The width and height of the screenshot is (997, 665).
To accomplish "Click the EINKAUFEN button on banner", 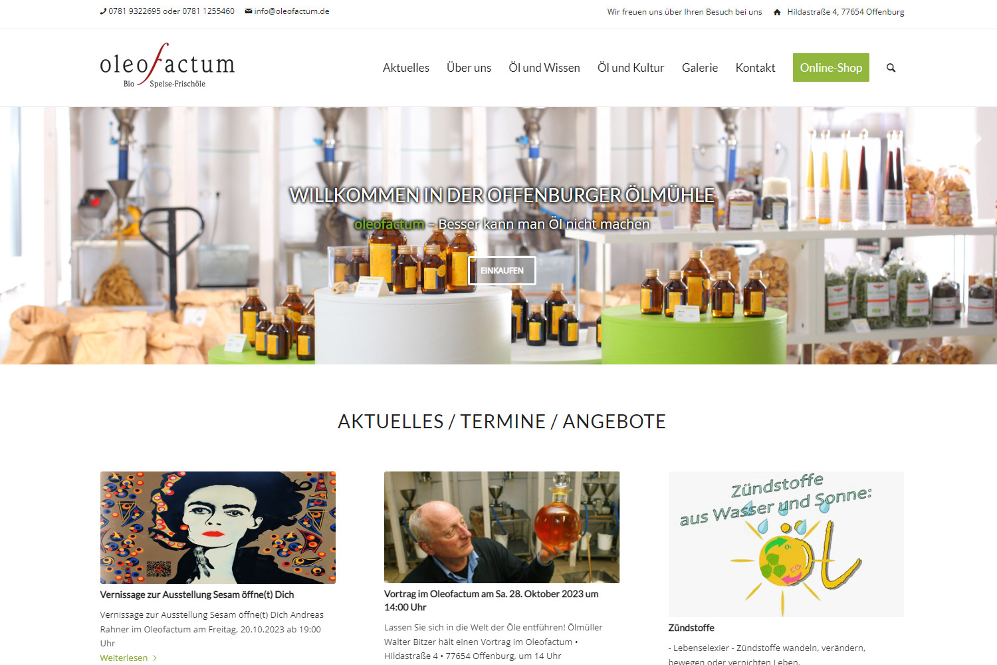I will (502, 271).
